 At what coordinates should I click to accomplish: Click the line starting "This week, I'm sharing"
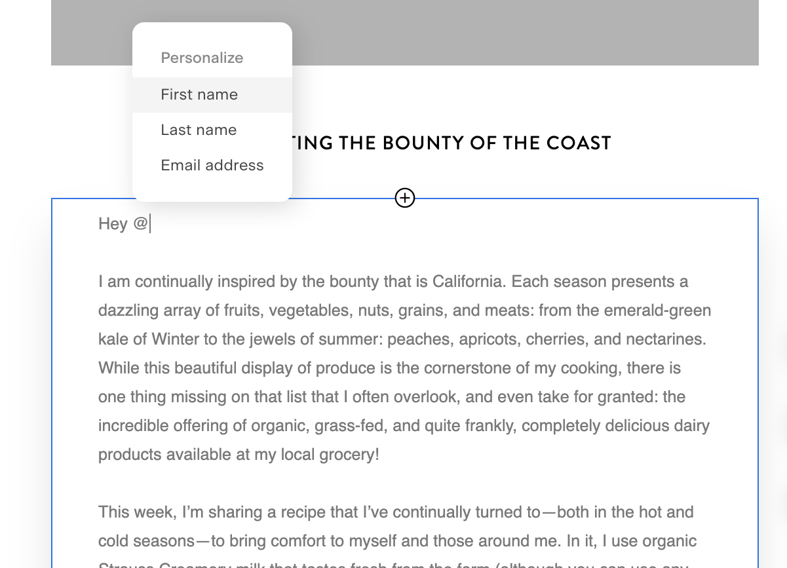pos(396,512)
